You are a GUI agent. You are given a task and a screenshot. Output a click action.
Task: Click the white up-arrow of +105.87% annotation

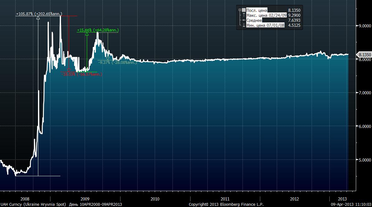click(x=38, y=17)
